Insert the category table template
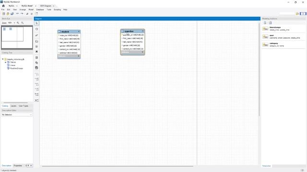This screenshot has height=172, width=307. click(x=283, y=44)
